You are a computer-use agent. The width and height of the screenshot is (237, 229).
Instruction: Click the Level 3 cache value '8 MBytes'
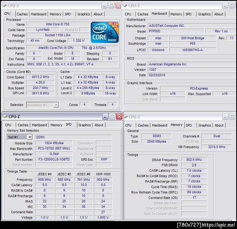(88, 94)
